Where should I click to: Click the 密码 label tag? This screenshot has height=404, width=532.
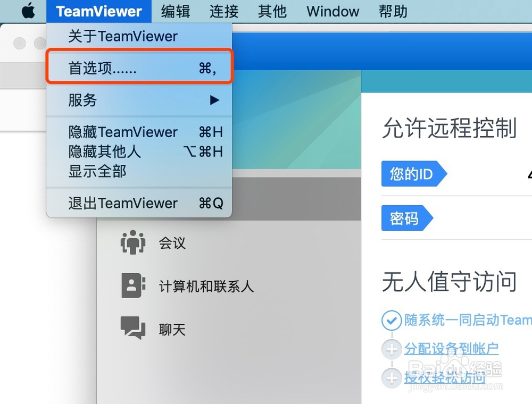pyautogui.click(x=407, y=218)
